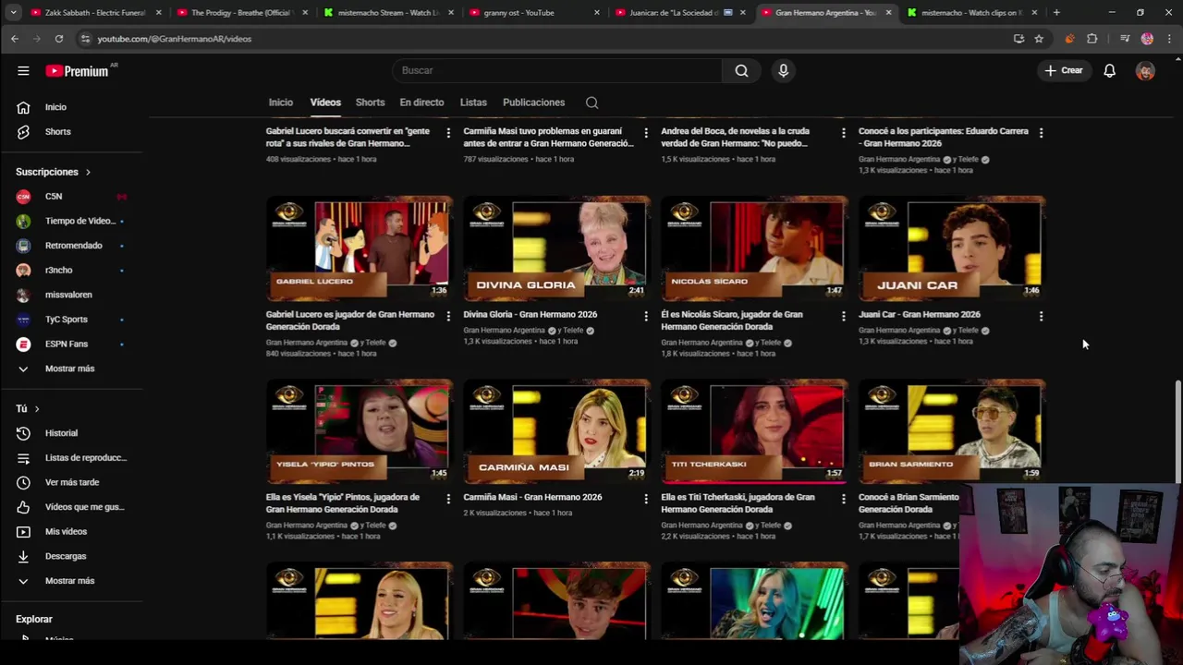Play the Nicolás Sícaro thumbnail video

tap(754, 248)
